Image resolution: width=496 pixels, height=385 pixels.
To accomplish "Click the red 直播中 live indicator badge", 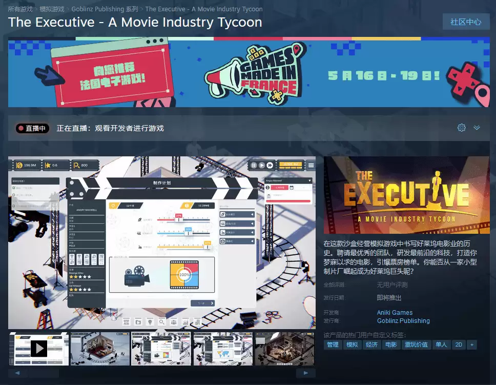I will click(x=33, y=128).
